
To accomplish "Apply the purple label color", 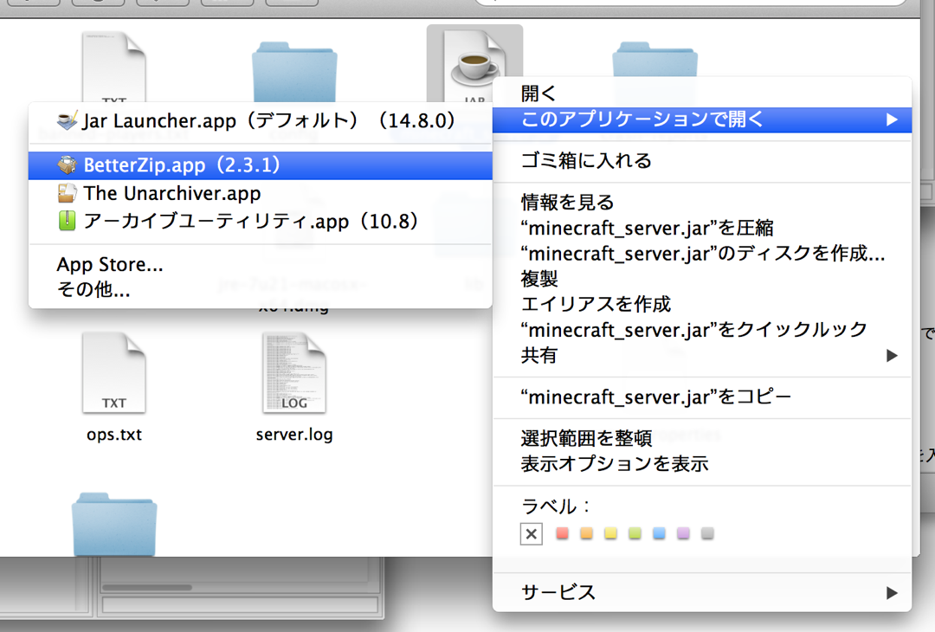I will (x=683, y=533).
